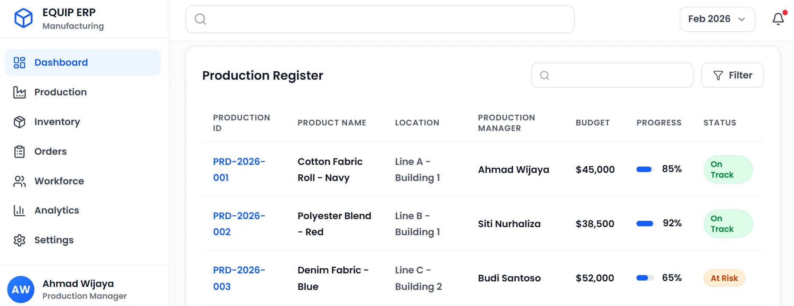This screenshot has width=794, height=306.
Task: Open production record PRD-2026-001
Action: click(239, 170)
